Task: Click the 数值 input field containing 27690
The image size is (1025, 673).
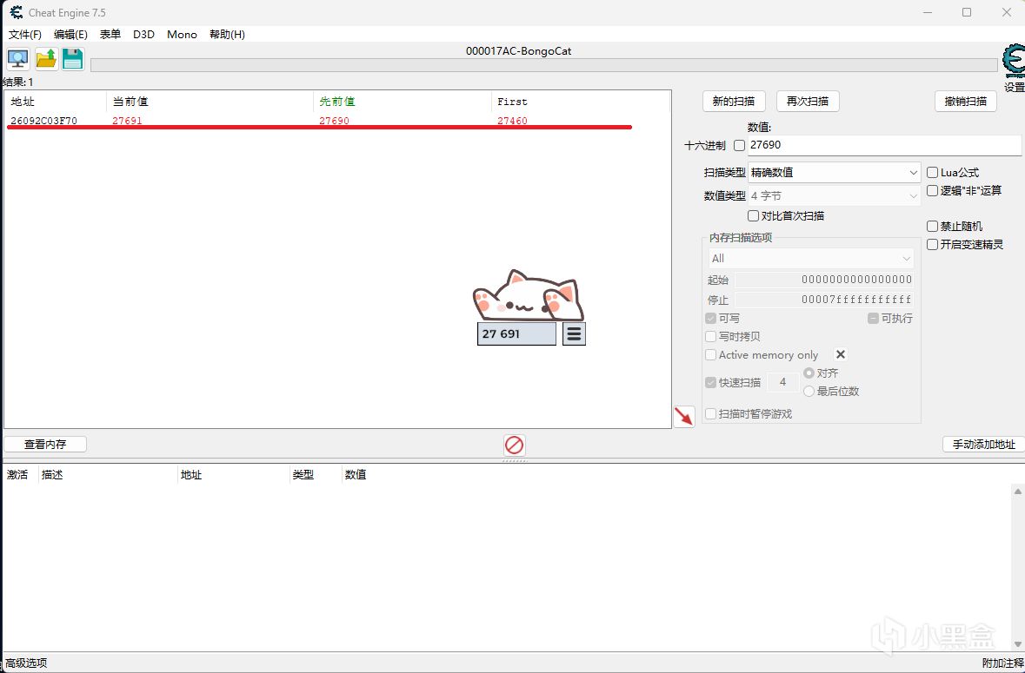Action: click(884, 145)
